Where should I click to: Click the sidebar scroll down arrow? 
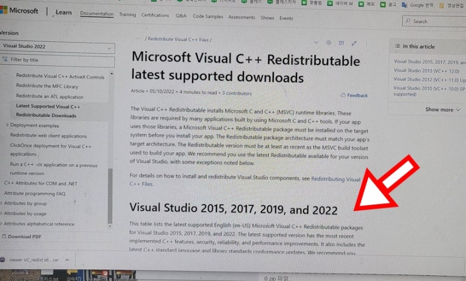click(x=110, y=226)
